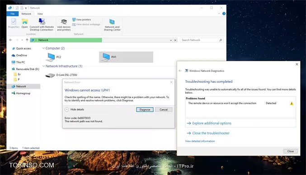
Task: Close the Windows Network Diagnostics window X
Action: [x=297, y=64]
